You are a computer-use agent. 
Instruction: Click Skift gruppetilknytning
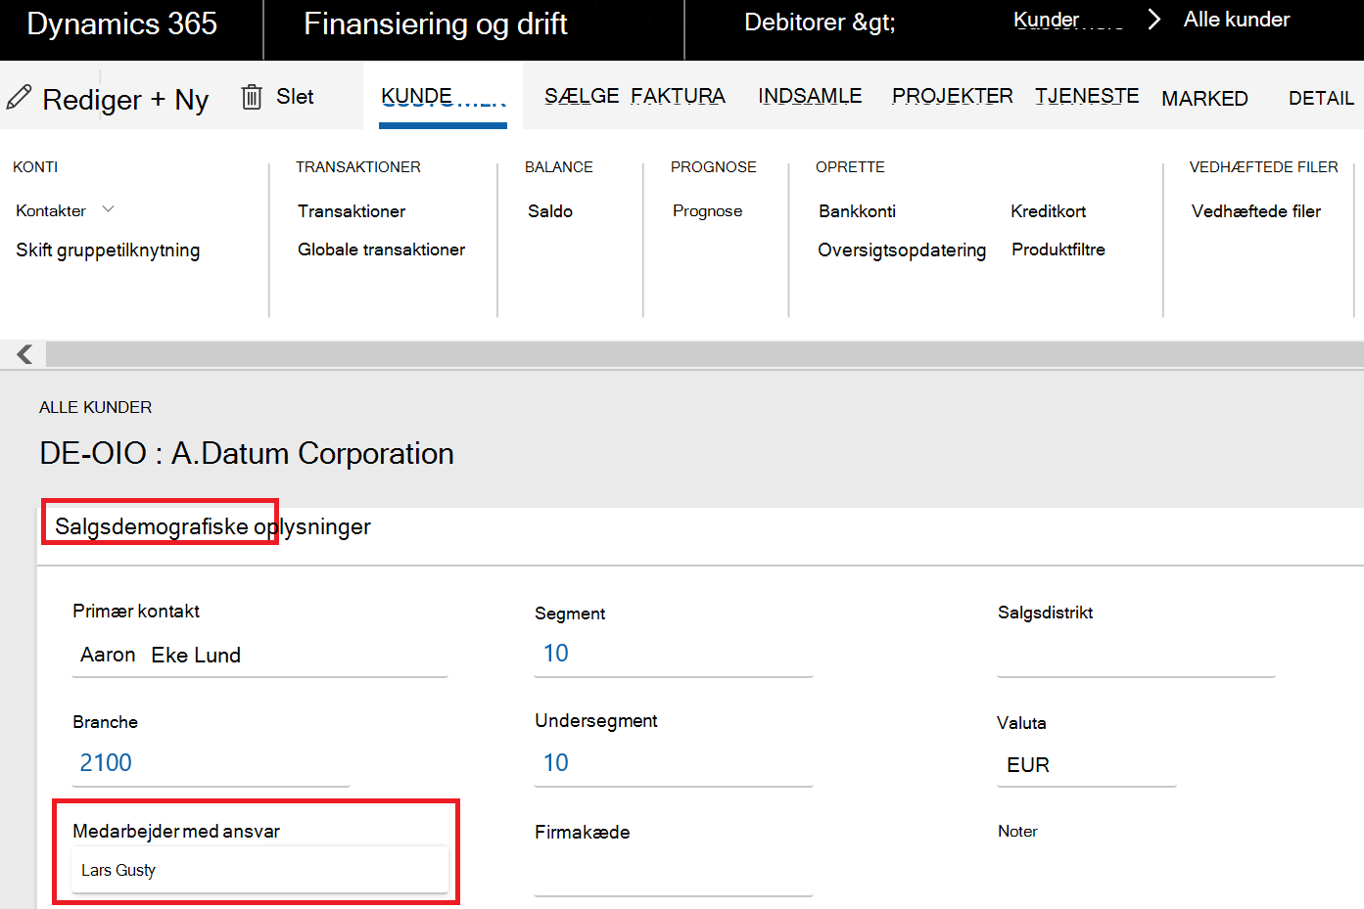108,250
